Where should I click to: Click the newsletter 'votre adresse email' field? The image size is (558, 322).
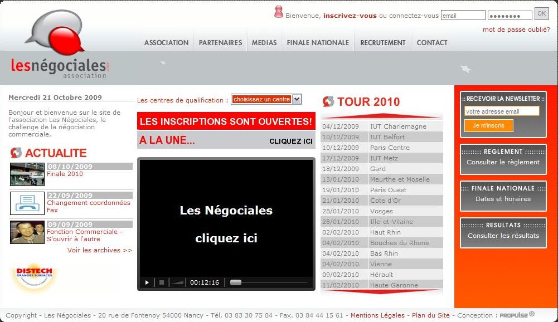tap(502, 111)
